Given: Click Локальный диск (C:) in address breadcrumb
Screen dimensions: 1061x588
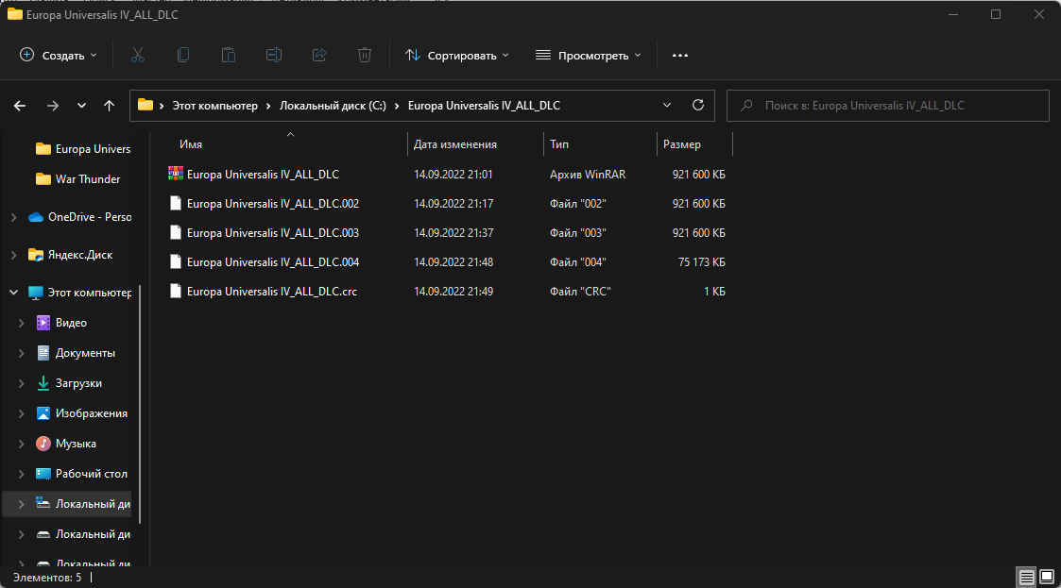Looking at the screenshot, I should pos(333,106).
